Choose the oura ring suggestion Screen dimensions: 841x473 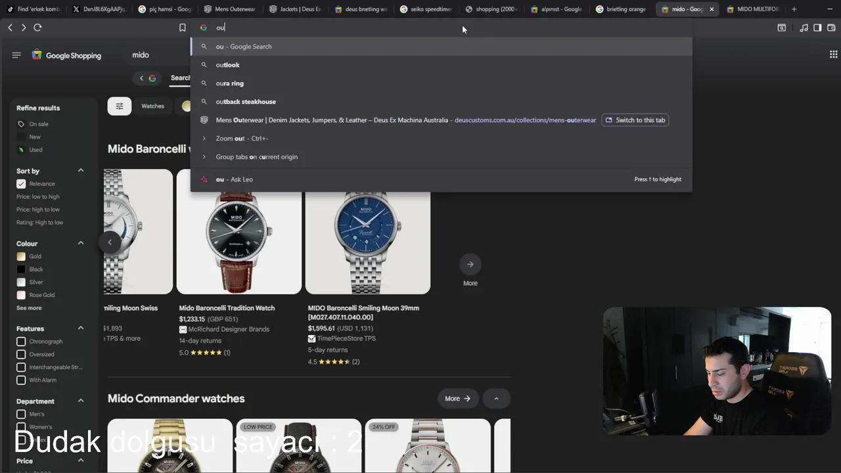coord(441,83)
